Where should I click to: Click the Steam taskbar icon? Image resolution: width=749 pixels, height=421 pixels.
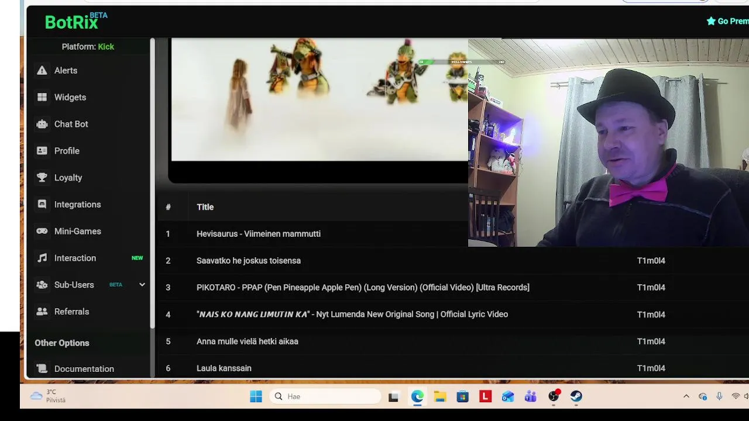[576, 396]
